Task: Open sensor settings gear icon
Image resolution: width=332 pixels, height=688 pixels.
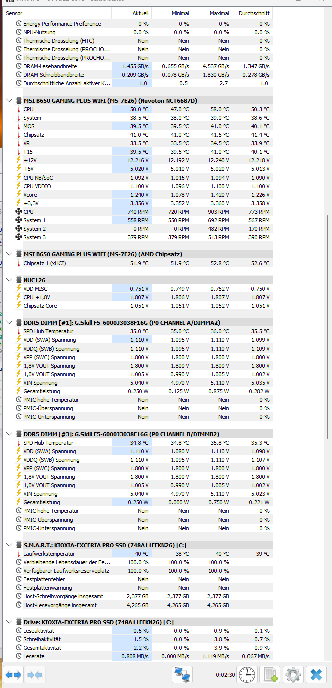Action: pyautogui.click(x=293, y=674)
